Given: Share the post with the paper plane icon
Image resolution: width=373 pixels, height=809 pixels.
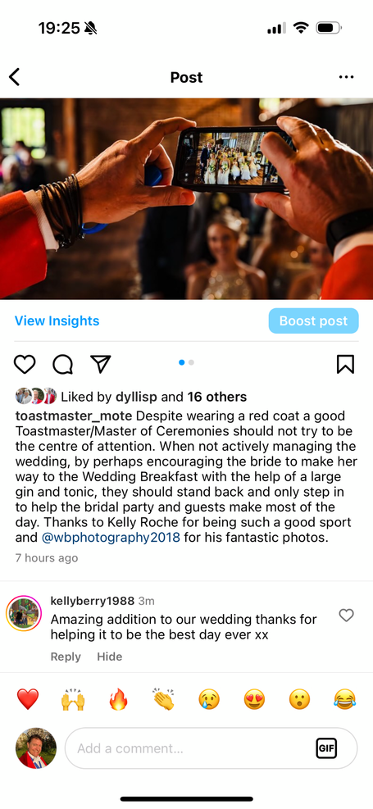Looking at the screenshot, I should (x=101, y=364).
